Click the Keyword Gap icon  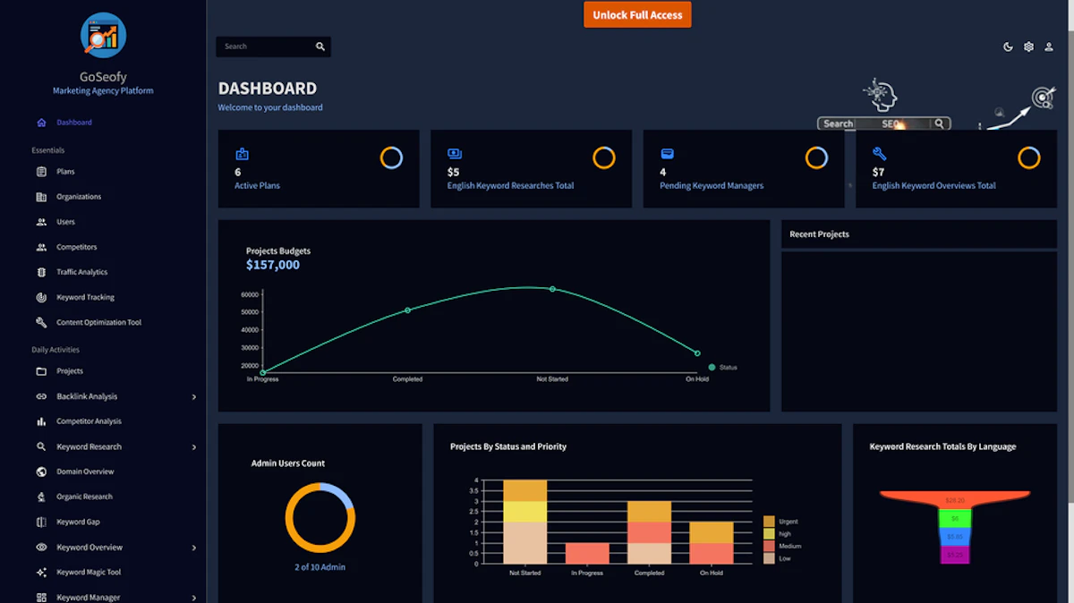41,522
